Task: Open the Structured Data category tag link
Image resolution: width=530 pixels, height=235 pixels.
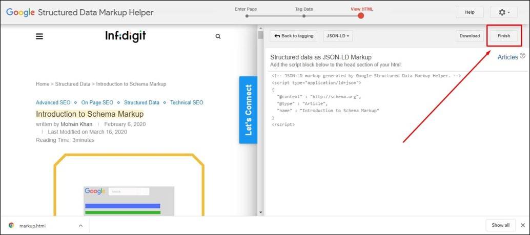Action: point(141,102)
